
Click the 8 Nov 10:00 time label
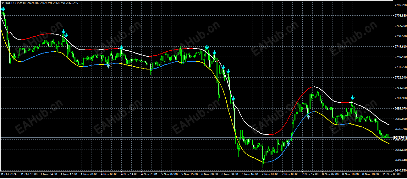(351, 174)
